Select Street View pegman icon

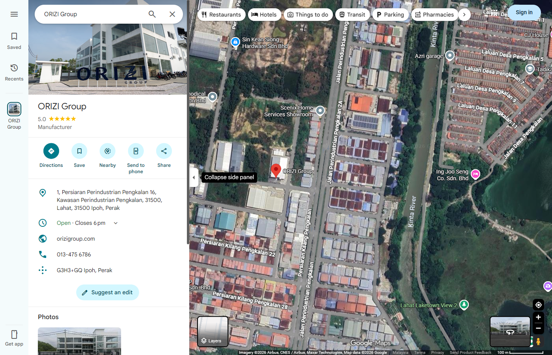pos(538,341)
